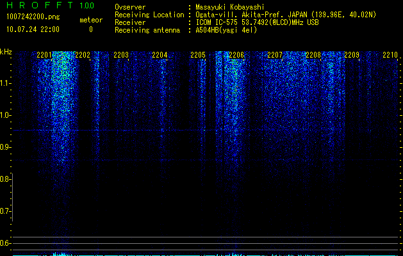The height and width of the screenshot is (256, 403).
Task: Click the ICOM IC-575 53.7492 MHz receiver text
Action: click(257, 22)
